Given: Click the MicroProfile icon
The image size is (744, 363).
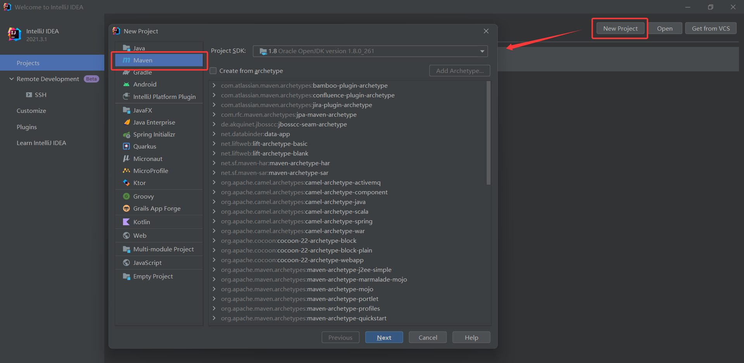Looking at the screenshot, I should (x=126, y=171).
